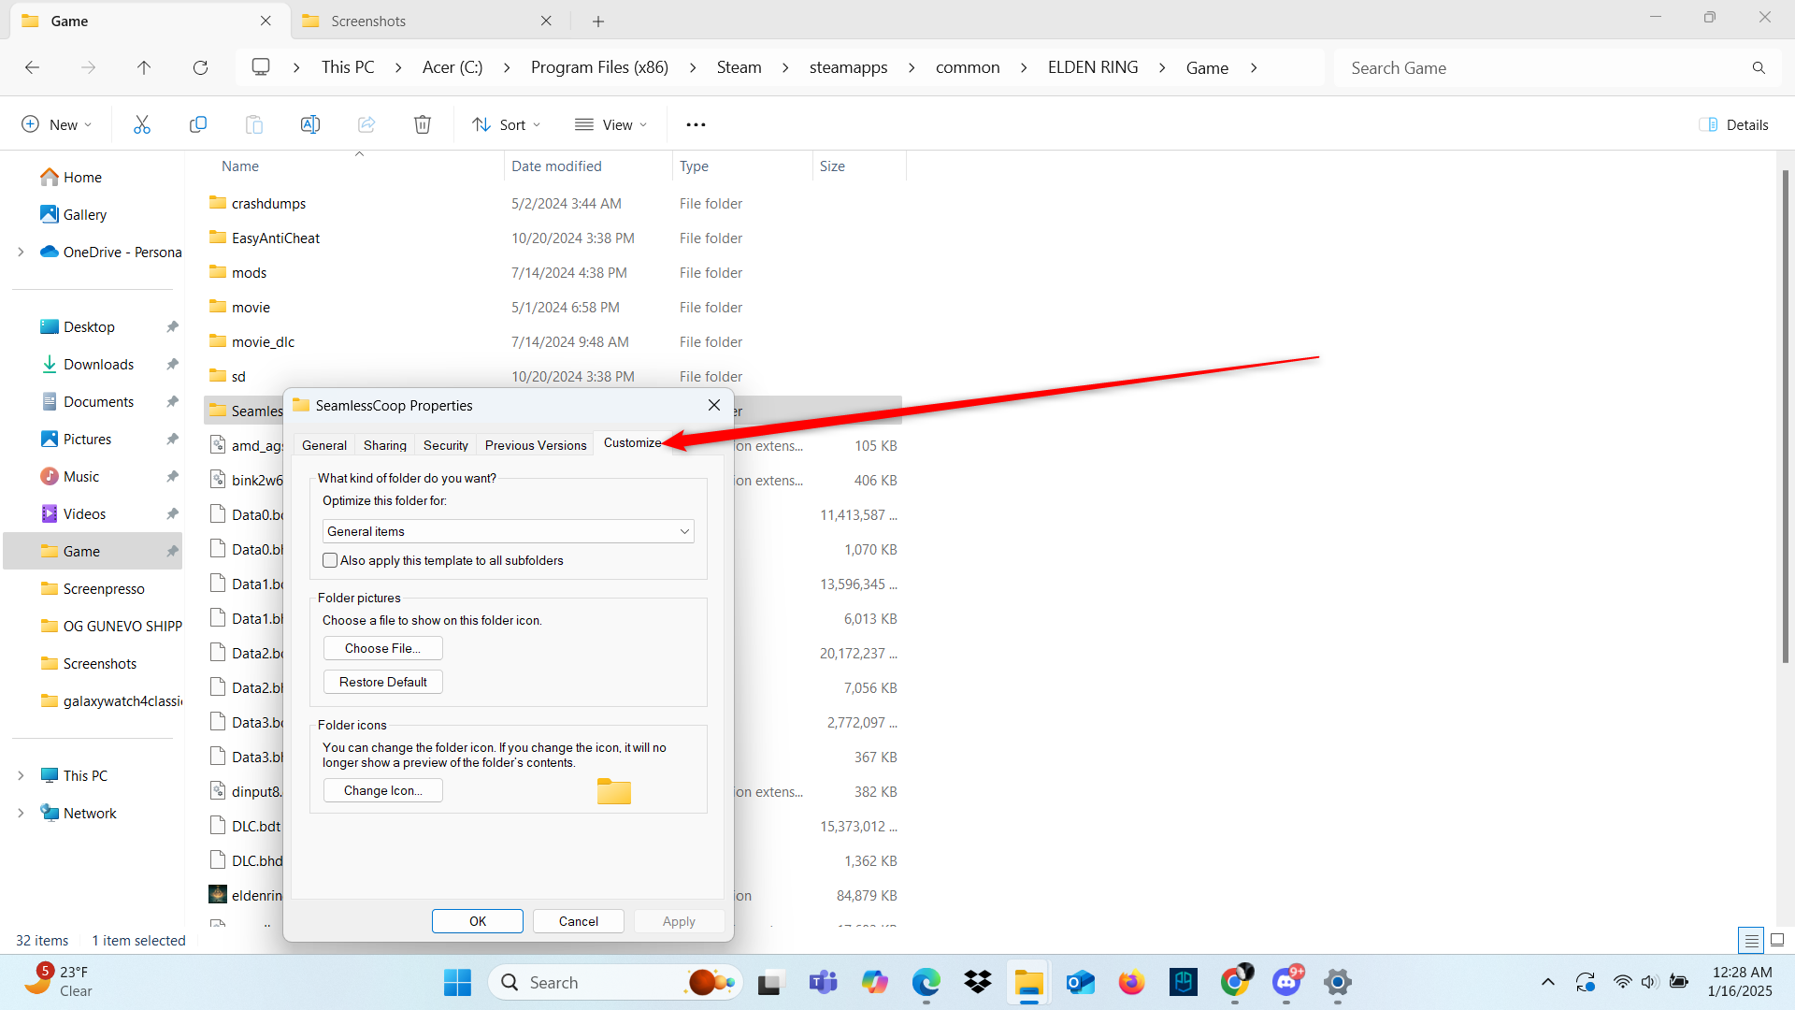Click the Refresh button in navigation bar
The width and height of the screenshot is (1795, 1010).
200,67
